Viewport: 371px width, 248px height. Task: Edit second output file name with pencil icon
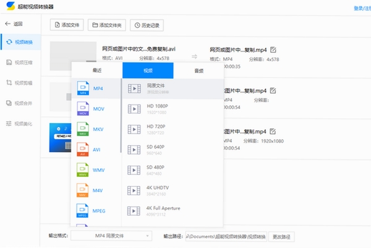click(273, 91)
